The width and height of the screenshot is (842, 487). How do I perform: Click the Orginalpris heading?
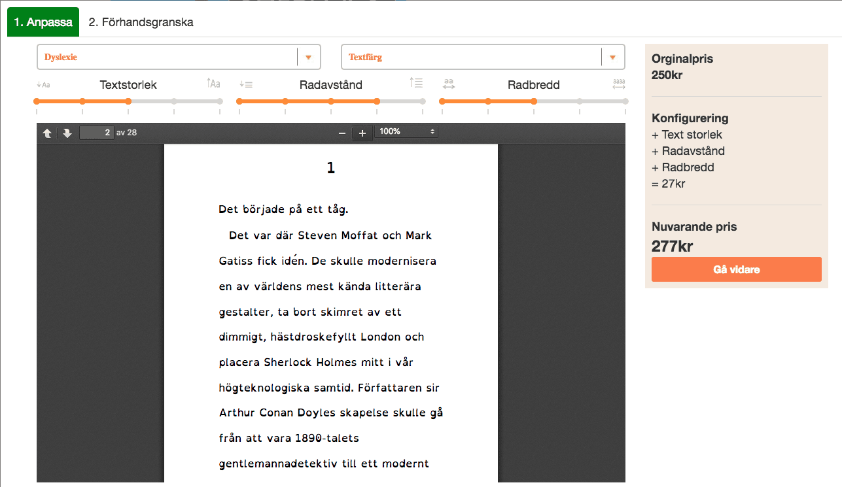(682, 59)
